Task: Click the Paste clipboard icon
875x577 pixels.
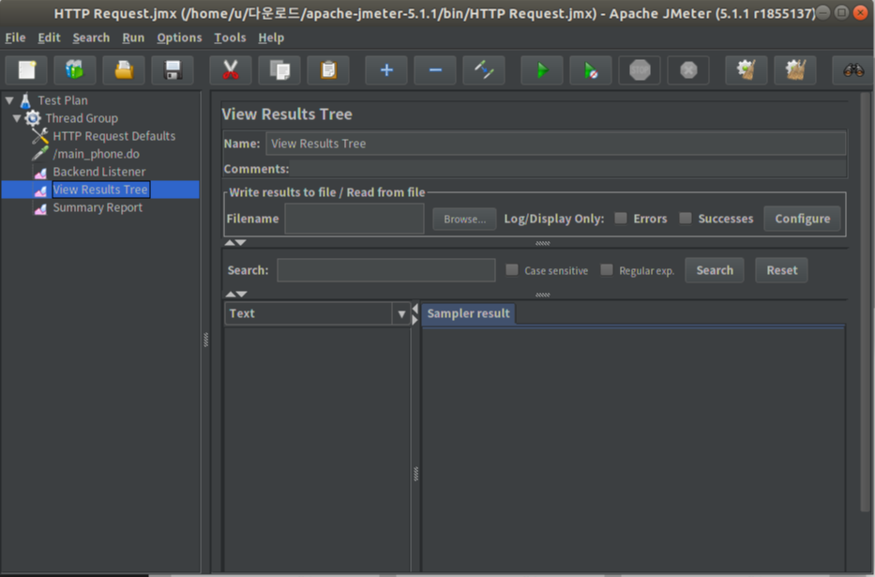Action: pos(328,70)
